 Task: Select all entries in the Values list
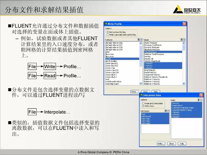point(182,39)
